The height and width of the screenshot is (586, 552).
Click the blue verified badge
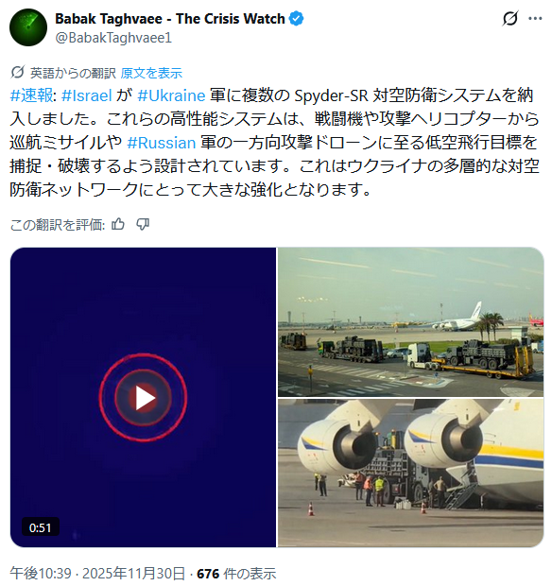[296, 19]
